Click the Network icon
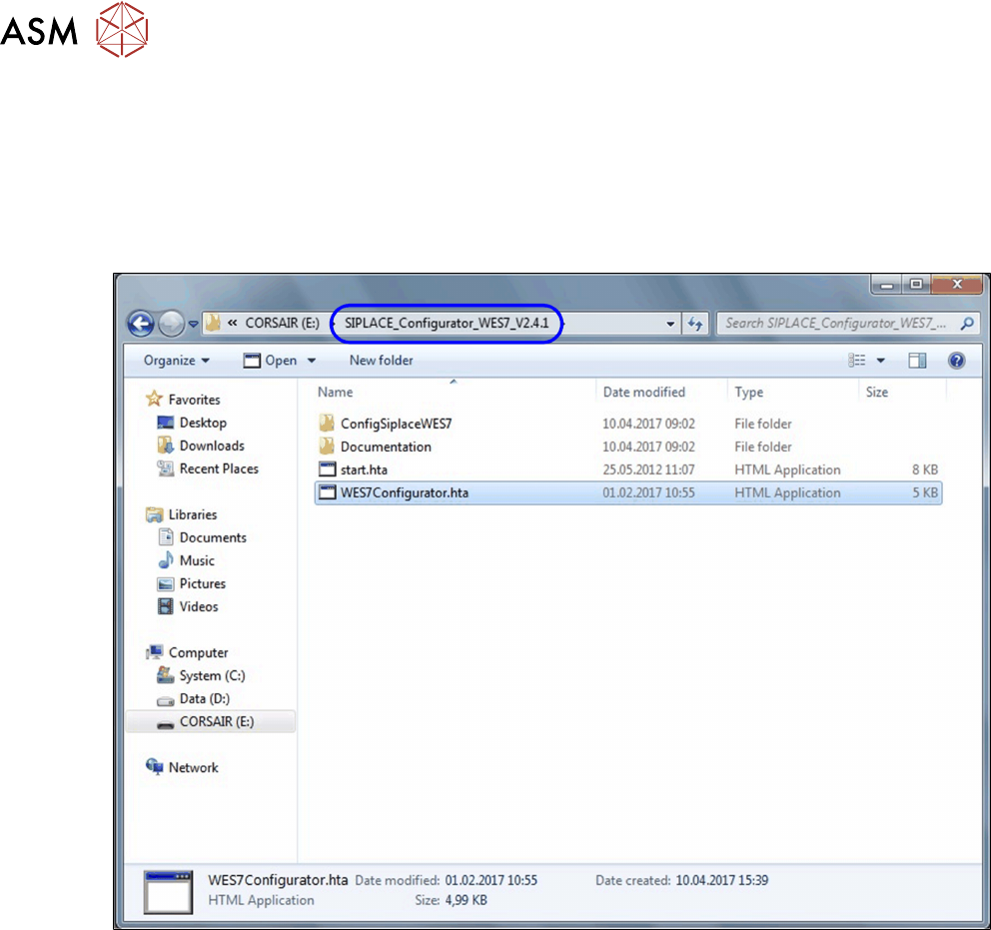The height and width of the screenshot is (930, 991). (x=154, y=766)
